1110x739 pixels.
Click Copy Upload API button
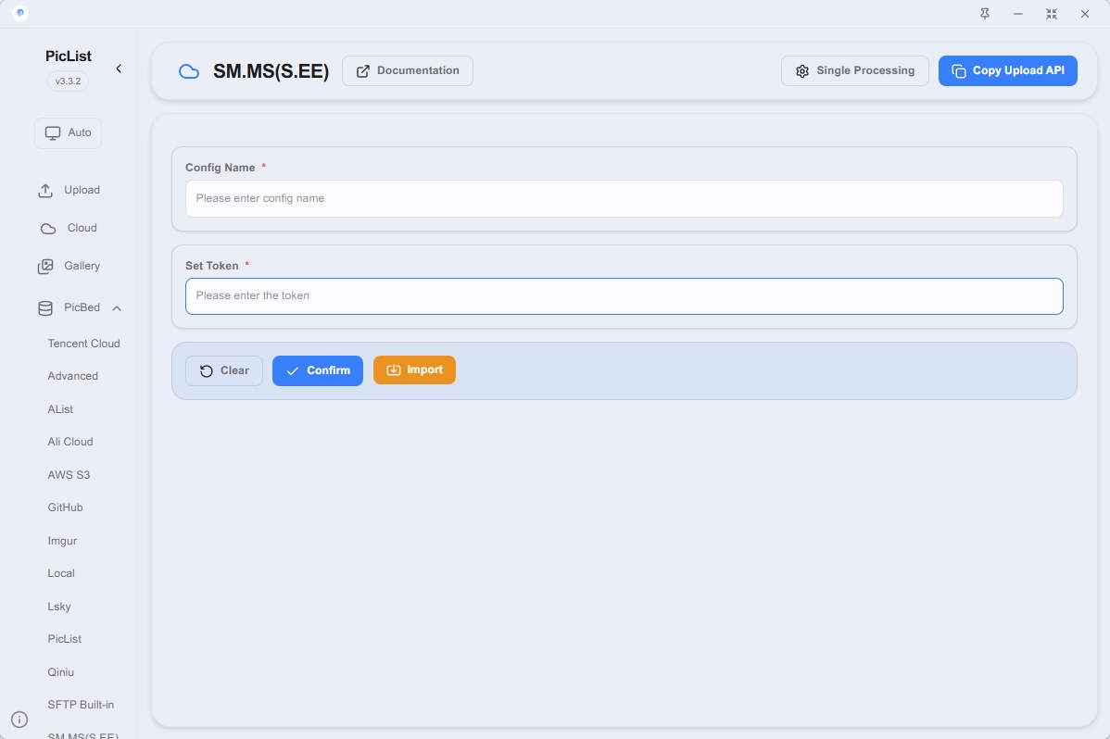point(1007,70)
